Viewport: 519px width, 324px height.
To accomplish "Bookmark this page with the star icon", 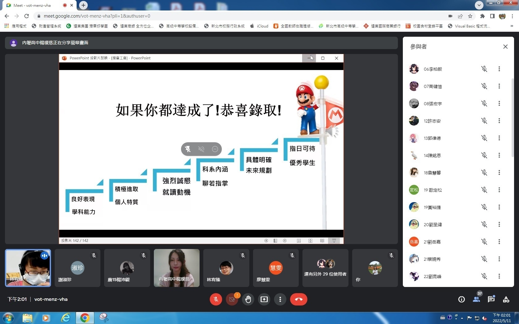I will point(470,16).
